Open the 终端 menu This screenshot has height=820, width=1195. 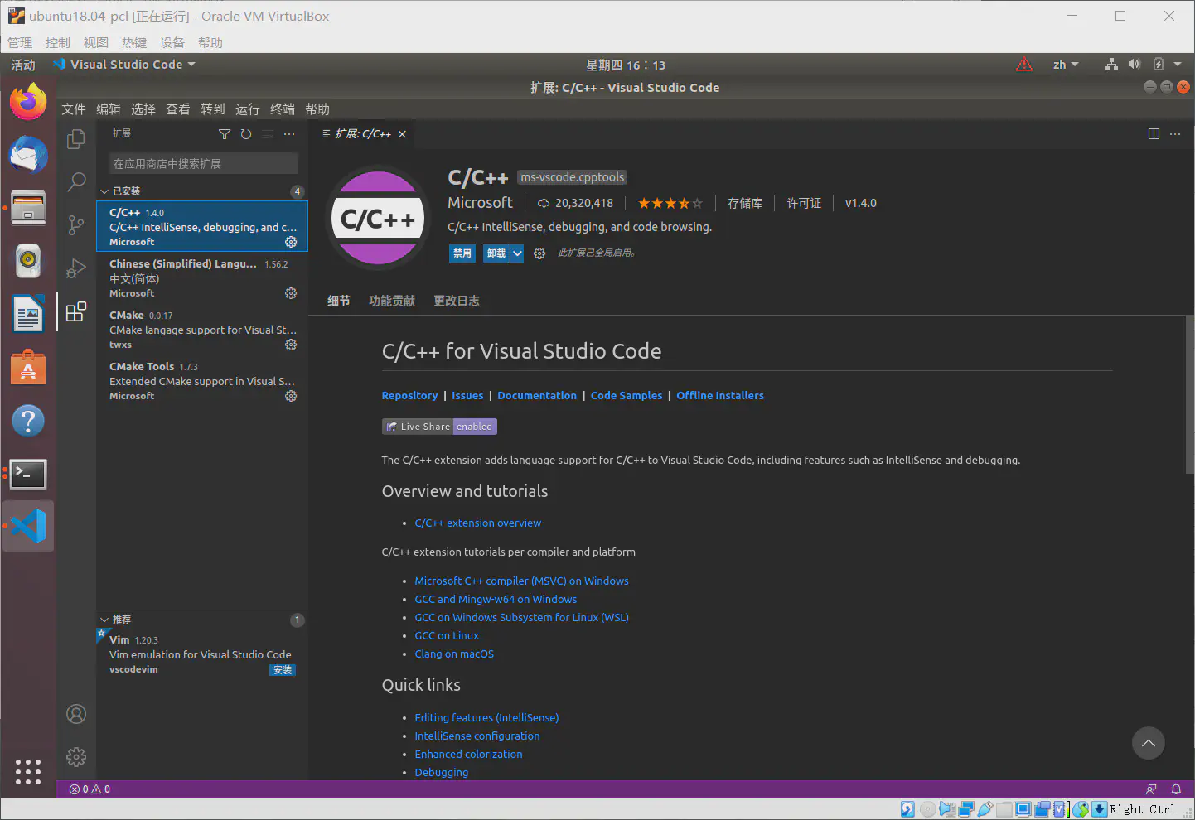[x=282, y=109]
